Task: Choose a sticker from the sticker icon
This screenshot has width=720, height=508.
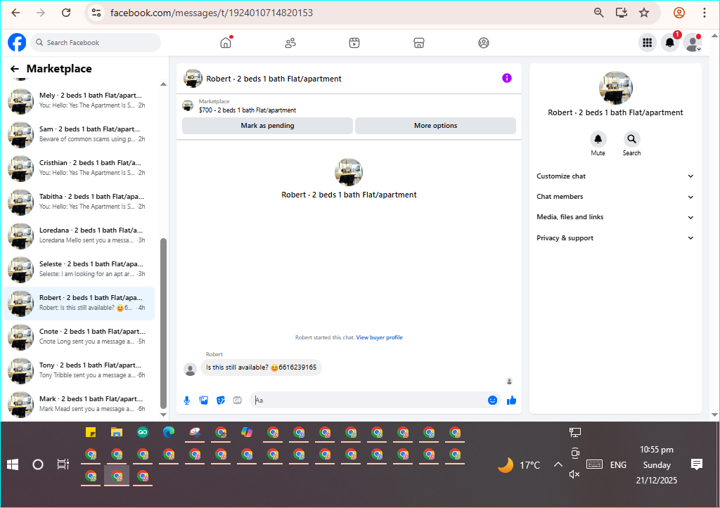Action: point(221,400)
